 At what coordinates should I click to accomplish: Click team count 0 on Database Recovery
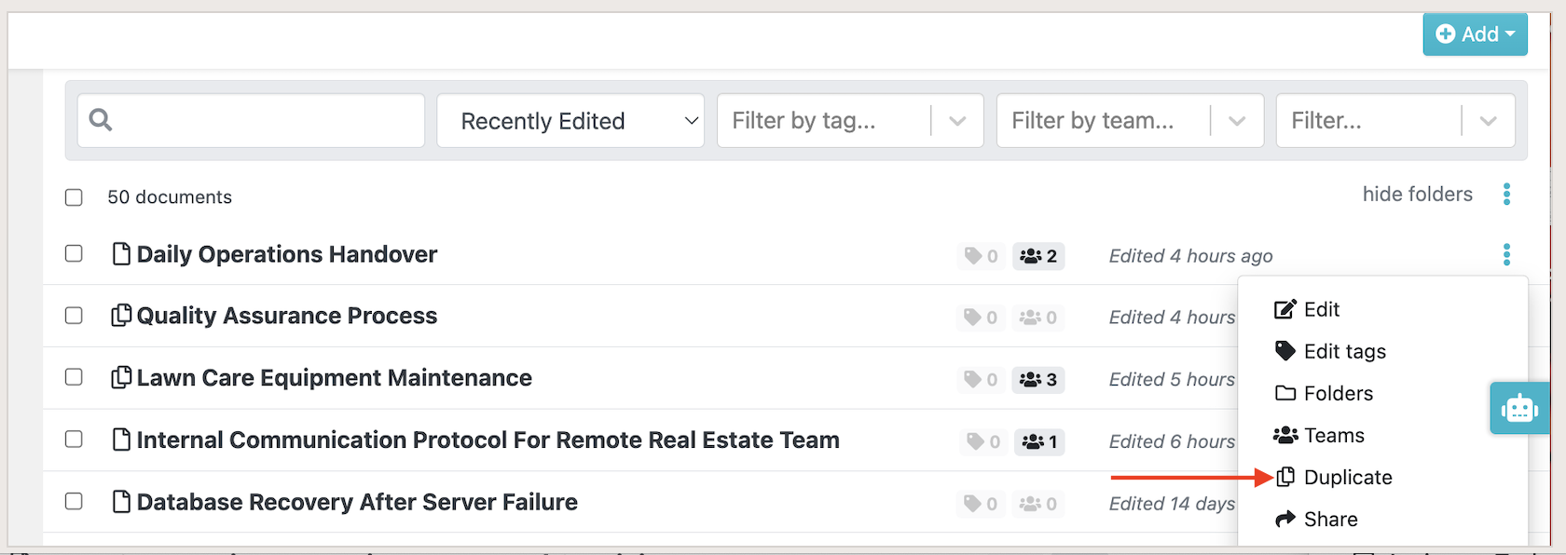click(1038, 504)
